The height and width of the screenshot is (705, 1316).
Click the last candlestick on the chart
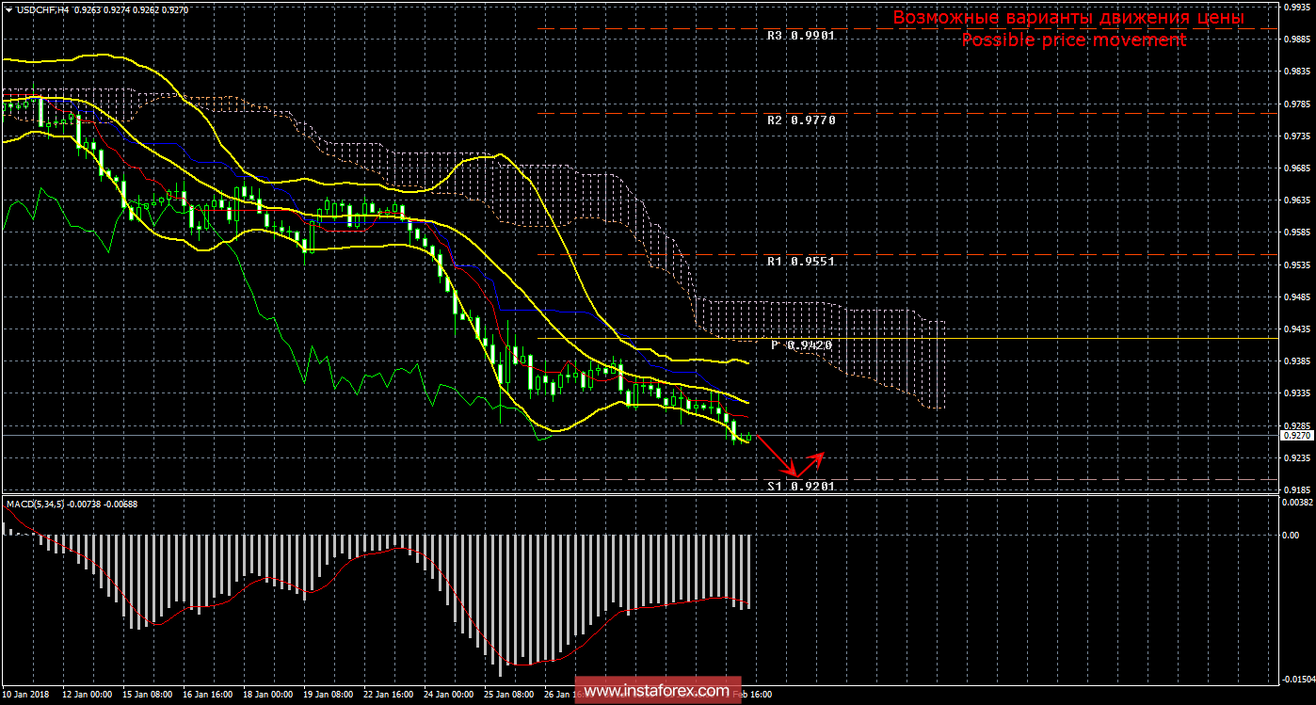click(x=747, y=439)
